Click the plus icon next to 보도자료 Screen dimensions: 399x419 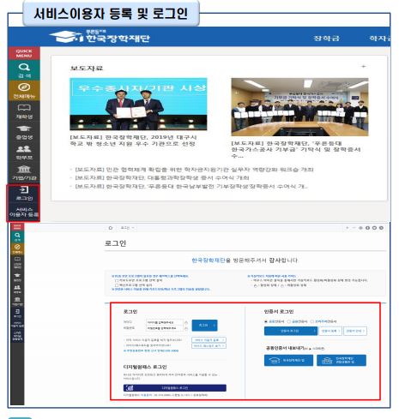364,66
